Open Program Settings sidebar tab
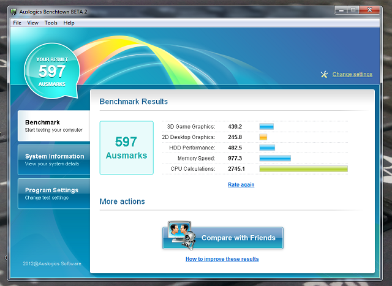Image resolution: width=392 pixels, height=286 pixels. tap(54, 194)
